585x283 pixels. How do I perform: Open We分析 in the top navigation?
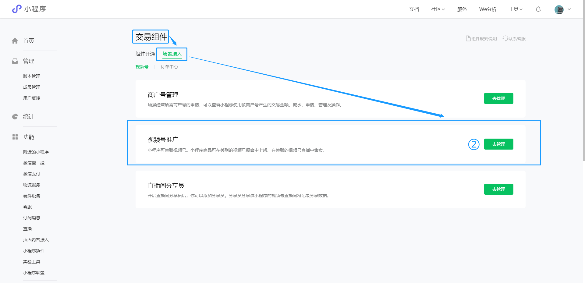pos(488,9)
